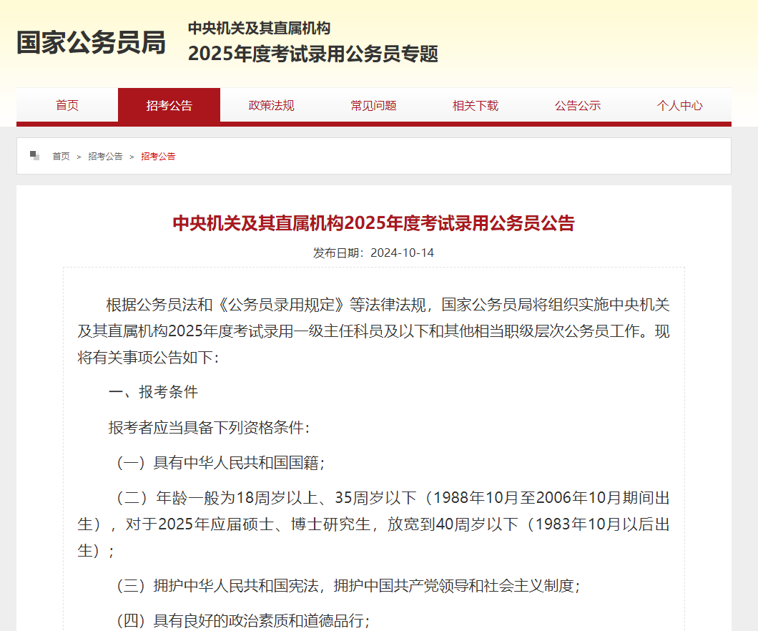Click item (四) 具有良好的政治素质和道德品行

pos(242,620)
